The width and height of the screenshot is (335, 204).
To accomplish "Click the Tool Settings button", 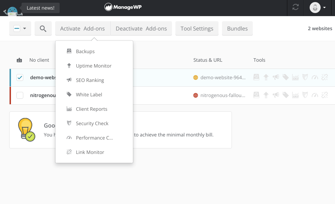I will coord(197,28).
